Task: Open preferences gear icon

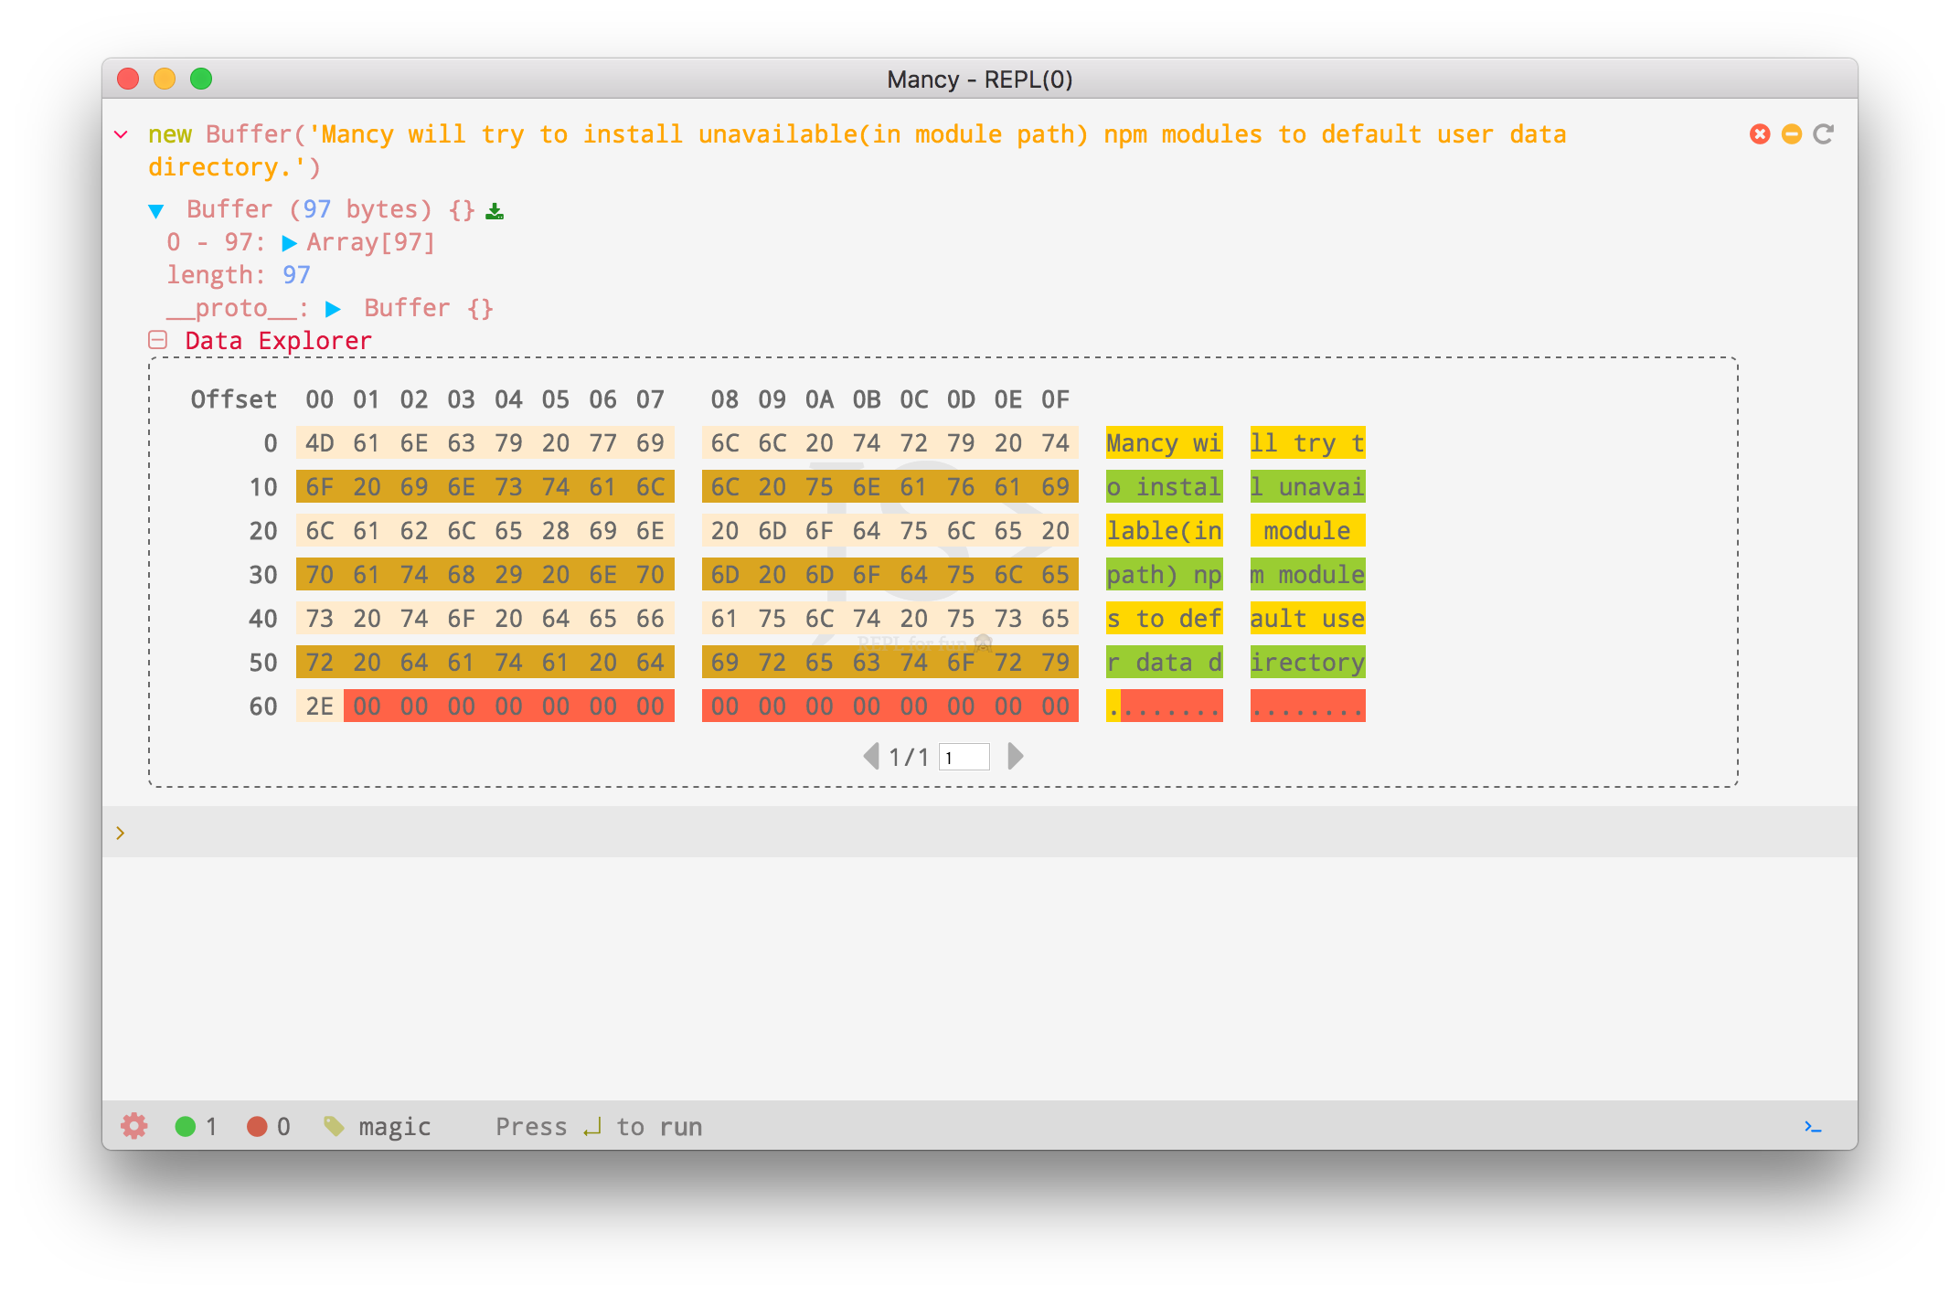Action: [x=134, y=1126]
